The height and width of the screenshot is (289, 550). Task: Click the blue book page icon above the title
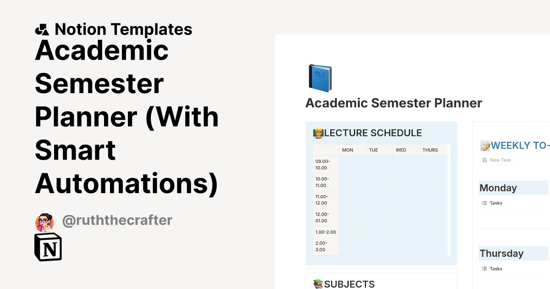click(319, 78)
